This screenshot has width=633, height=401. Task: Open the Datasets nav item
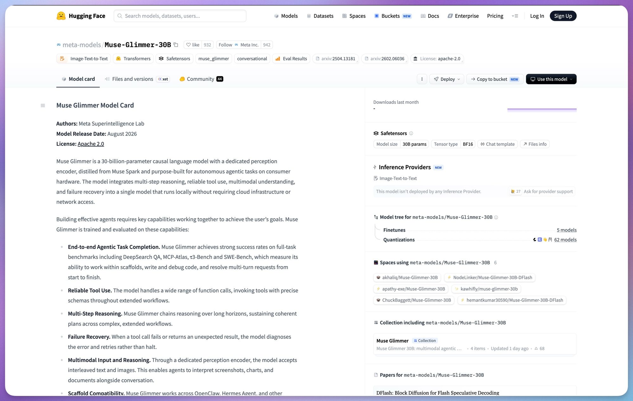tap(320, 16)
